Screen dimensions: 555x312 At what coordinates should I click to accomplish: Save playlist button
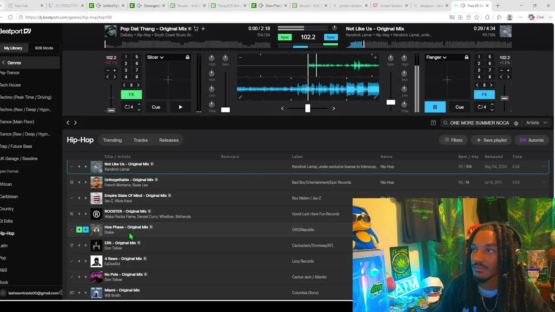point(492,140)
